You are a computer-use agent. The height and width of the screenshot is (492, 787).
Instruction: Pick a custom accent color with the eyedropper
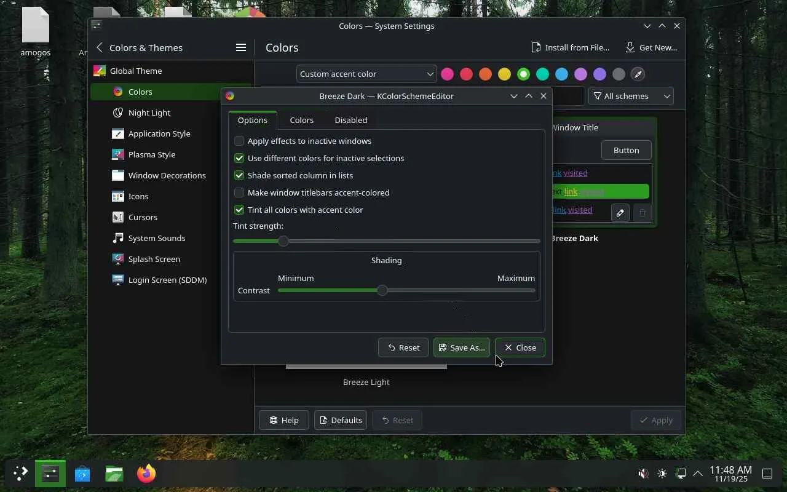638,74
